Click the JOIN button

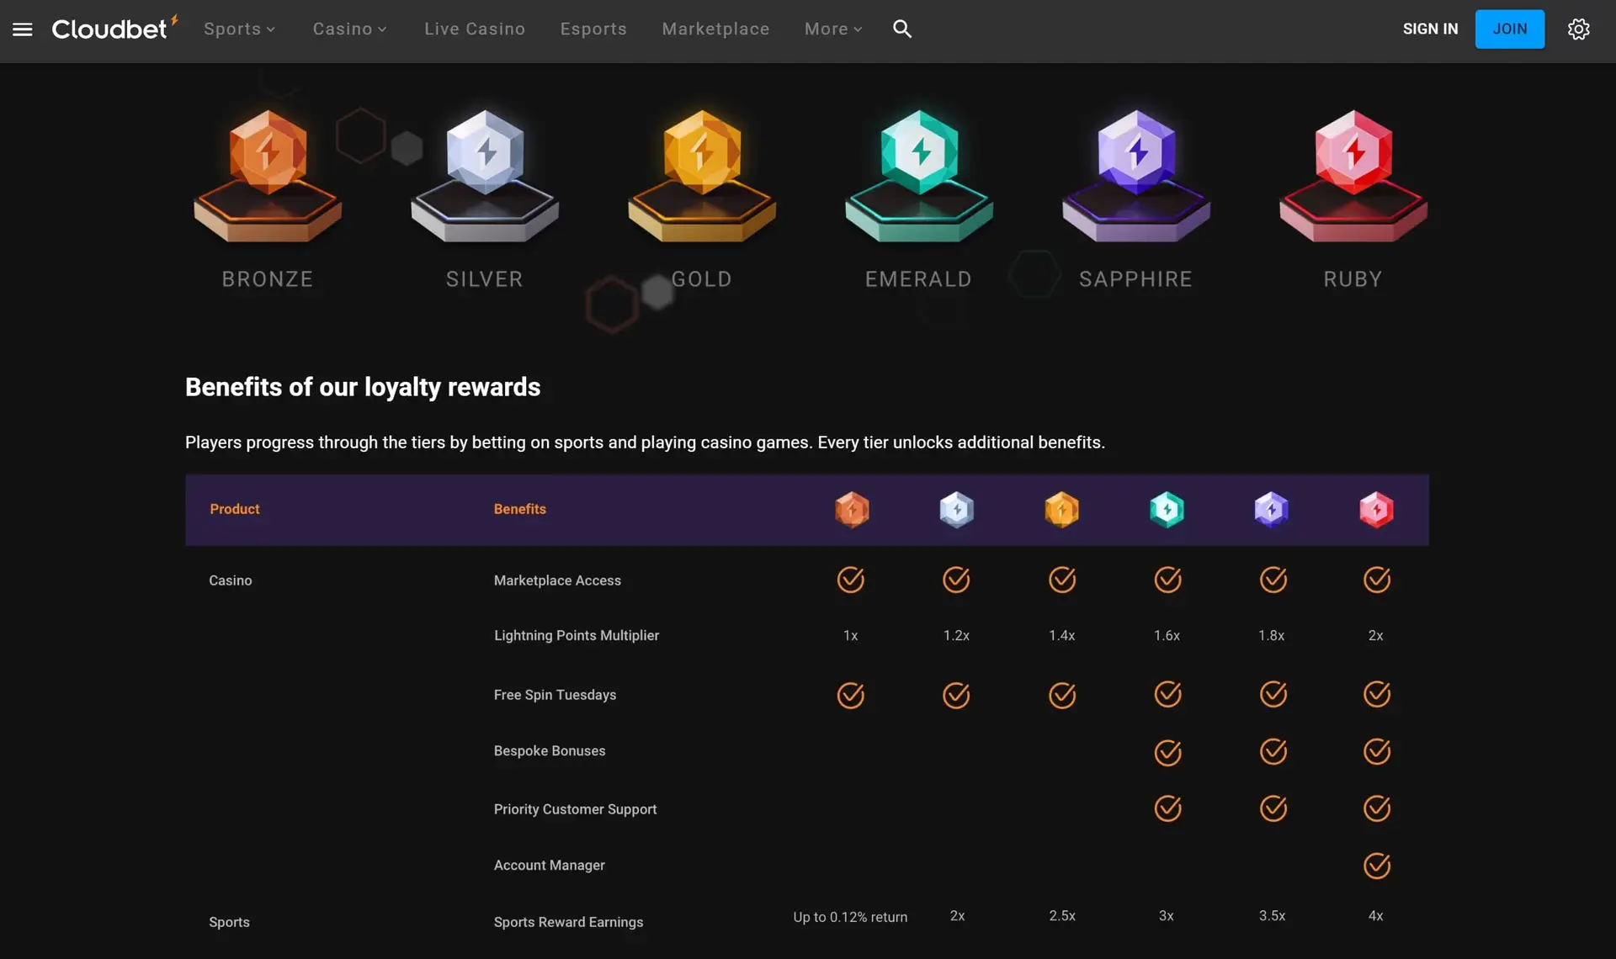(x=1509, y=29)
